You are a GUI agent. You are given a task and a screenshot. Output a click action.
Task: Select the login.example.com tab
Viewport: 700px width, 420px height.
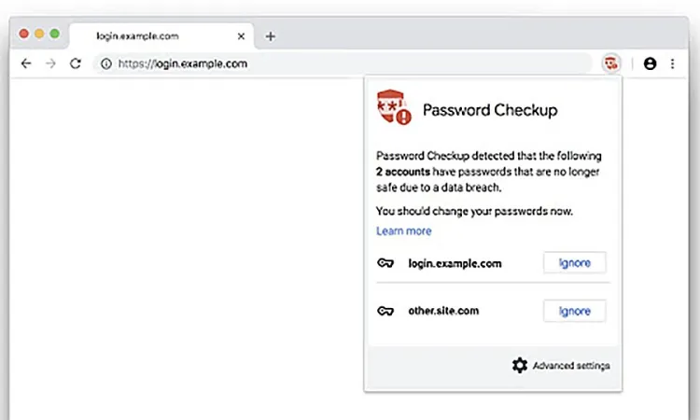149,36
